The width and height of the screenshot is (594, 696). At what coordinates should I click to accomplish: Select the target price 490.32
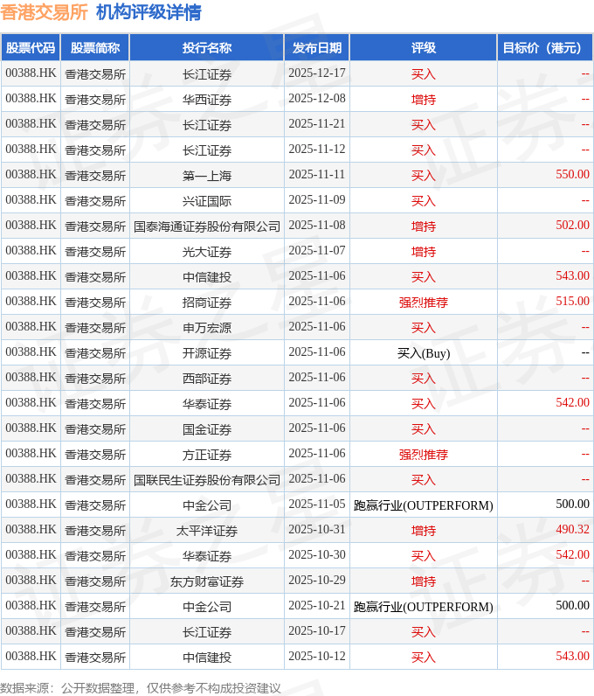(x=572, y=529)
